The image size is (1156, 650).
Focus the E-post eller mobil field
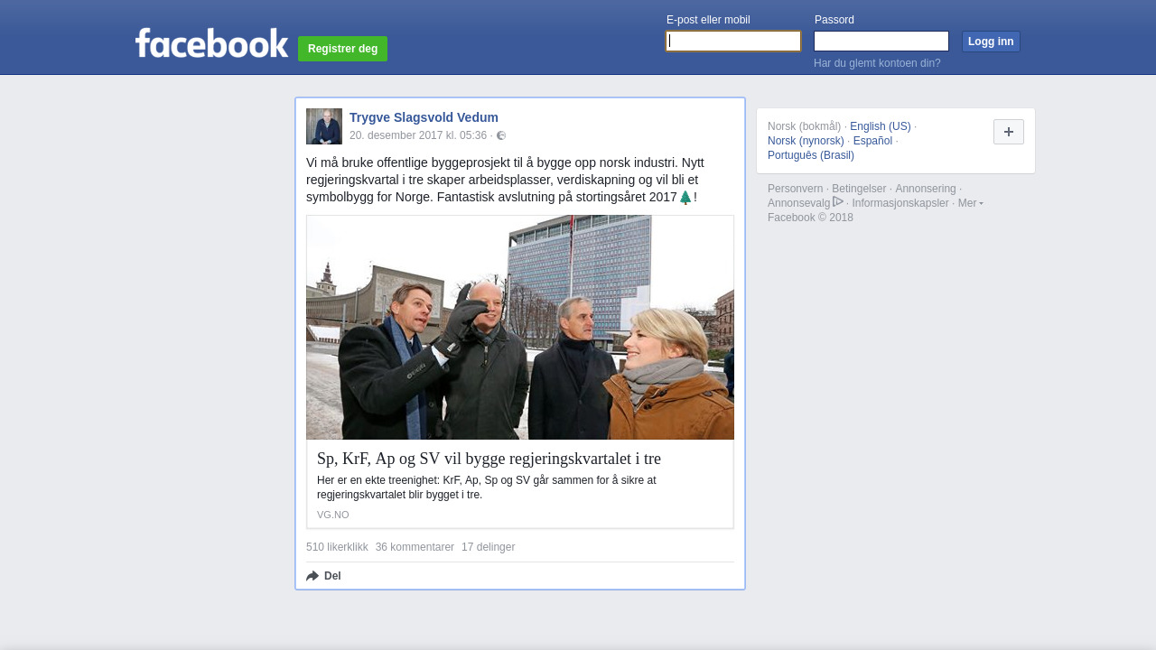733,42
